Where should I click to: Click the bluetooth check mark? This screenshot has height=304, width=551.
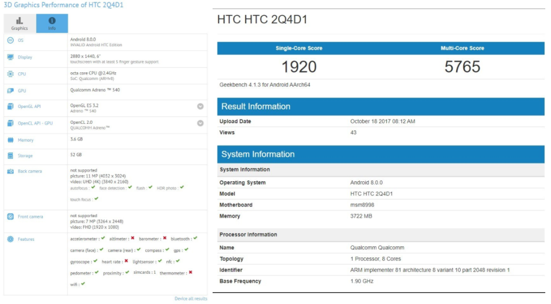click(x=195, y=238)
